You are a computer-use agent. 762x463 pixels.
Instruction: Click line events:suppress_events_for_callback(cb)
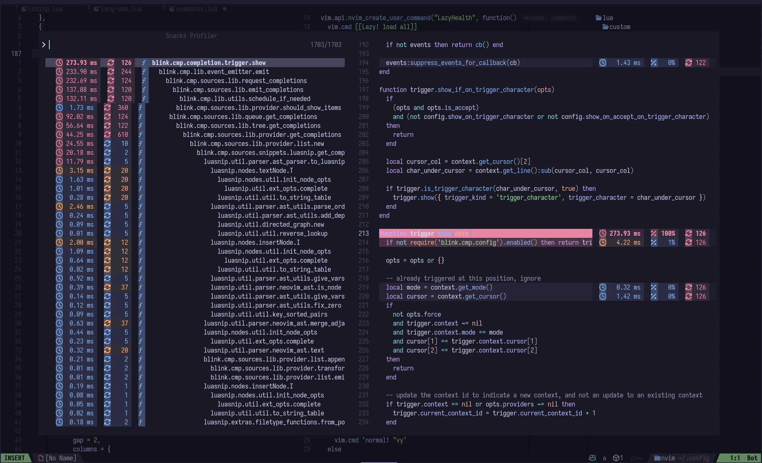click(486, 63)
